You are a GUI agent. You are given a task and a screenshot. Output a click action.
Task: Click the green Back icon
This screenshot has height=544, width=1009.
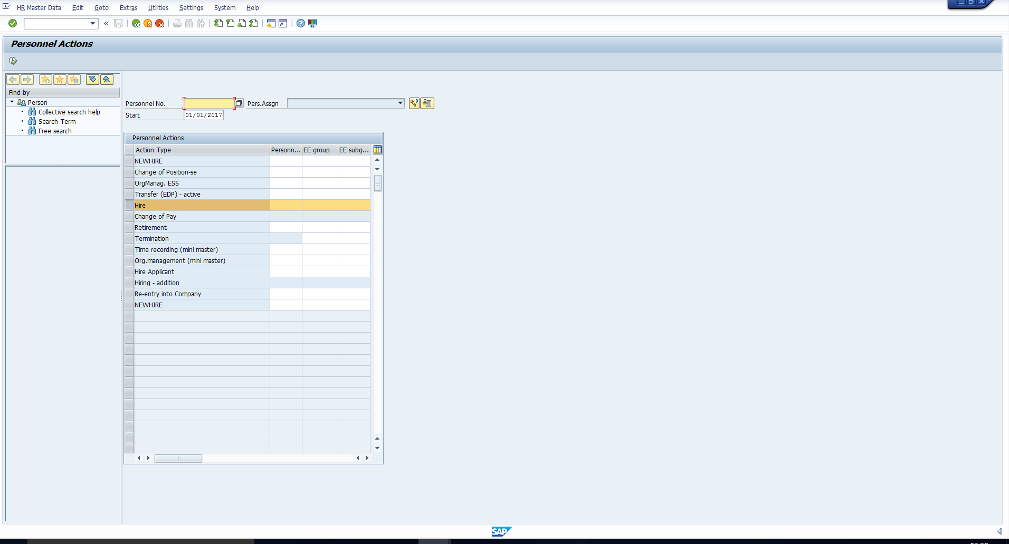pos(136,23)
